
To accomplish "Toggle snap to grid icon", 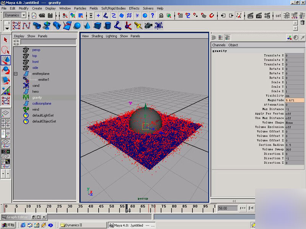I will (x=181, y=16).
